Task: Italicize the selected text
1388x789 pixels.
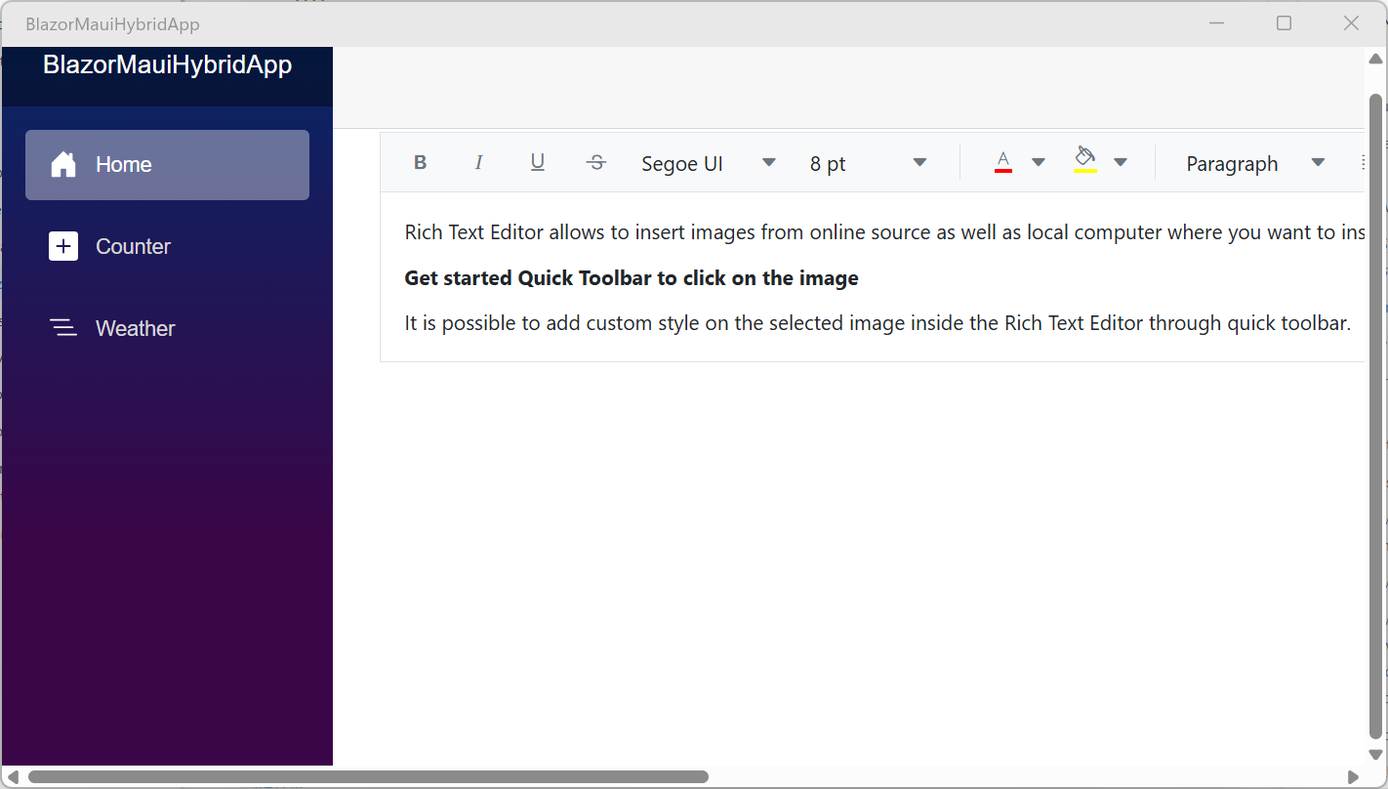Action: click(478, 162)
